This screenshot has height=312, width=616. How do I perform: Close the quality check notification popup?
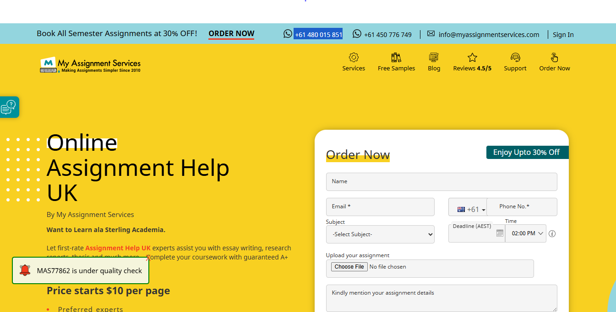point(147,259)
